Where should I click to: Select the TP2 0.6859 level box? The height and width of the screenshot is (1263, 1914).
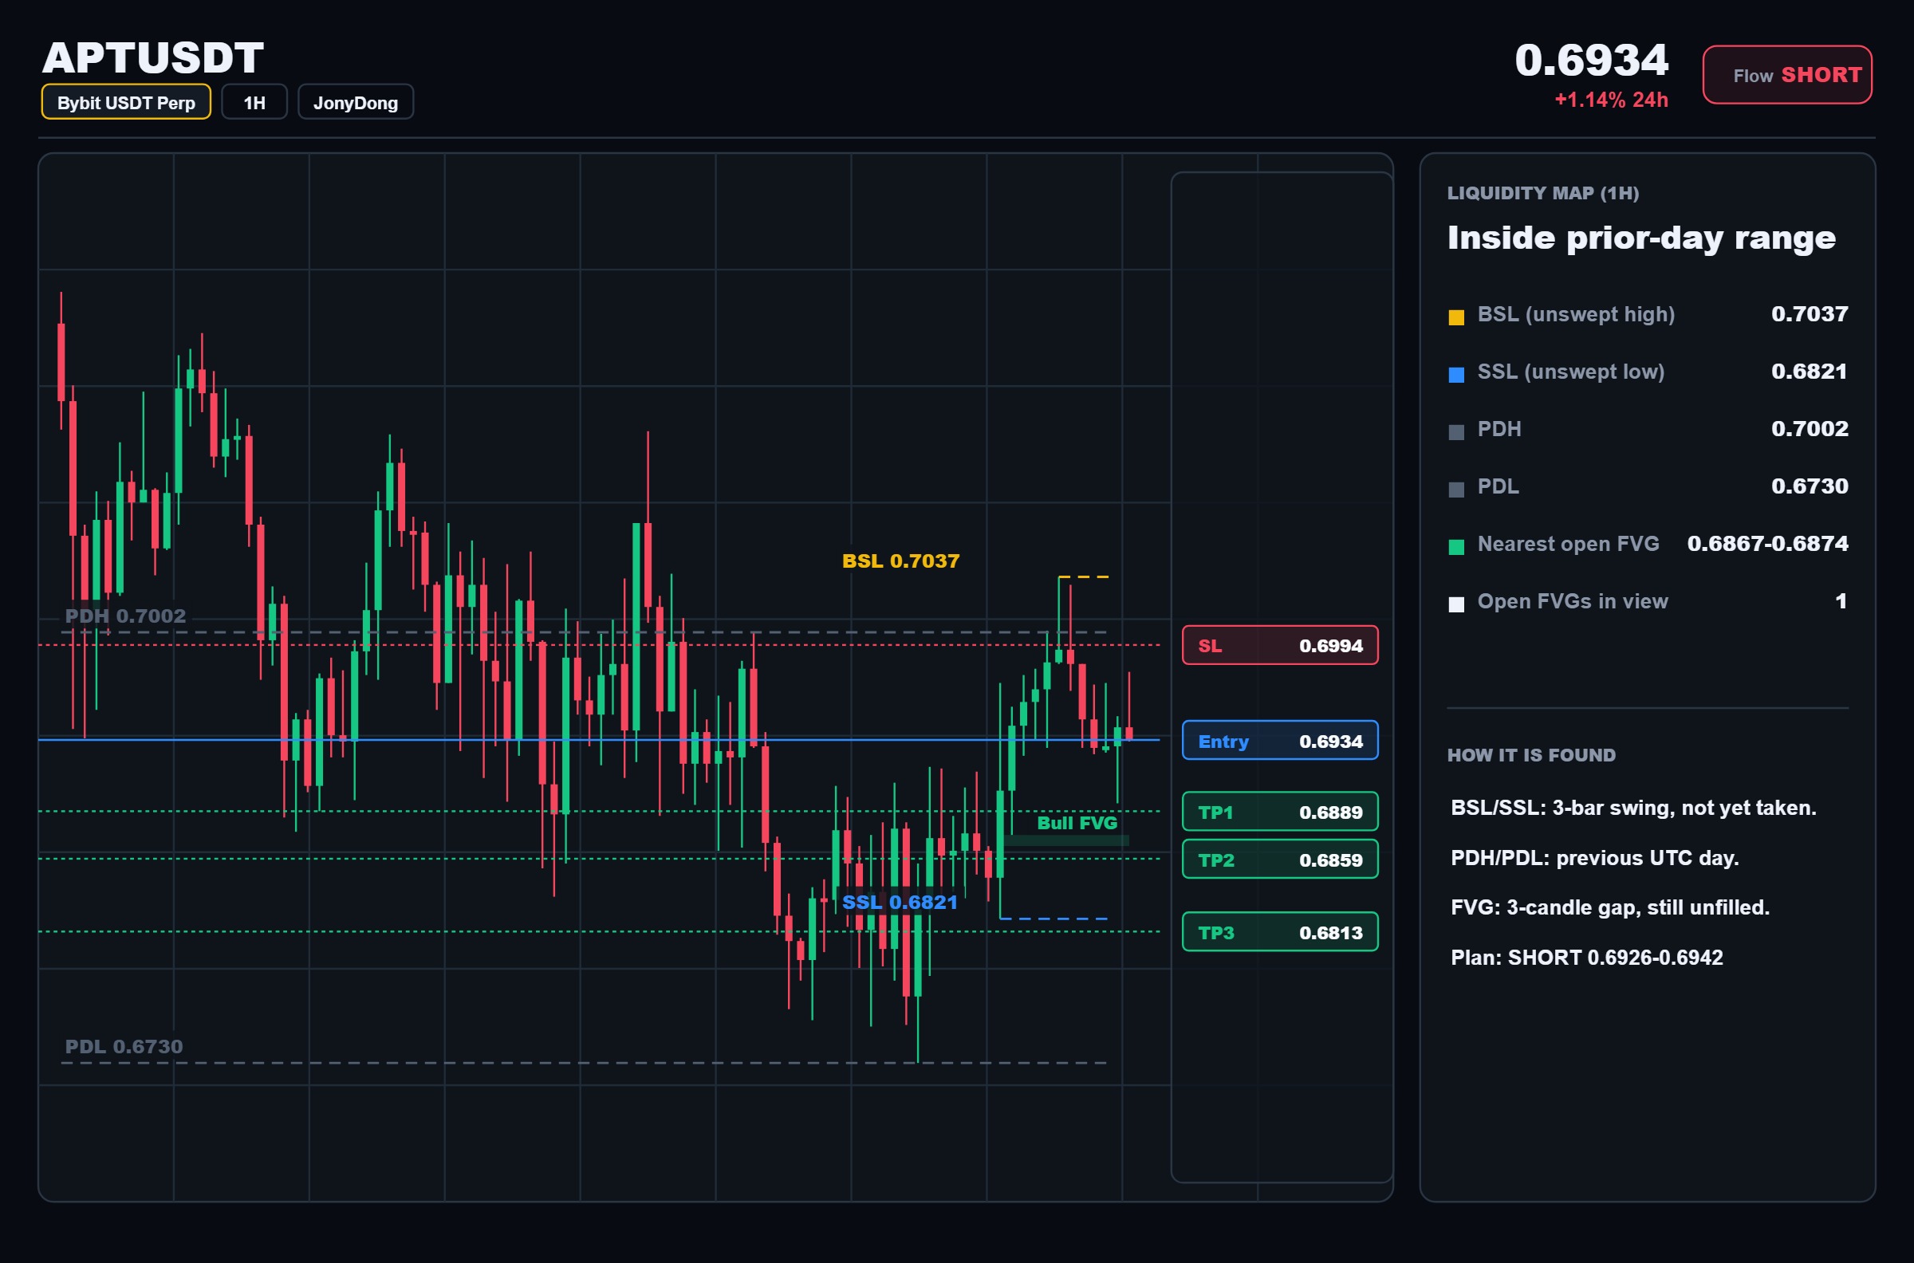1280,860
